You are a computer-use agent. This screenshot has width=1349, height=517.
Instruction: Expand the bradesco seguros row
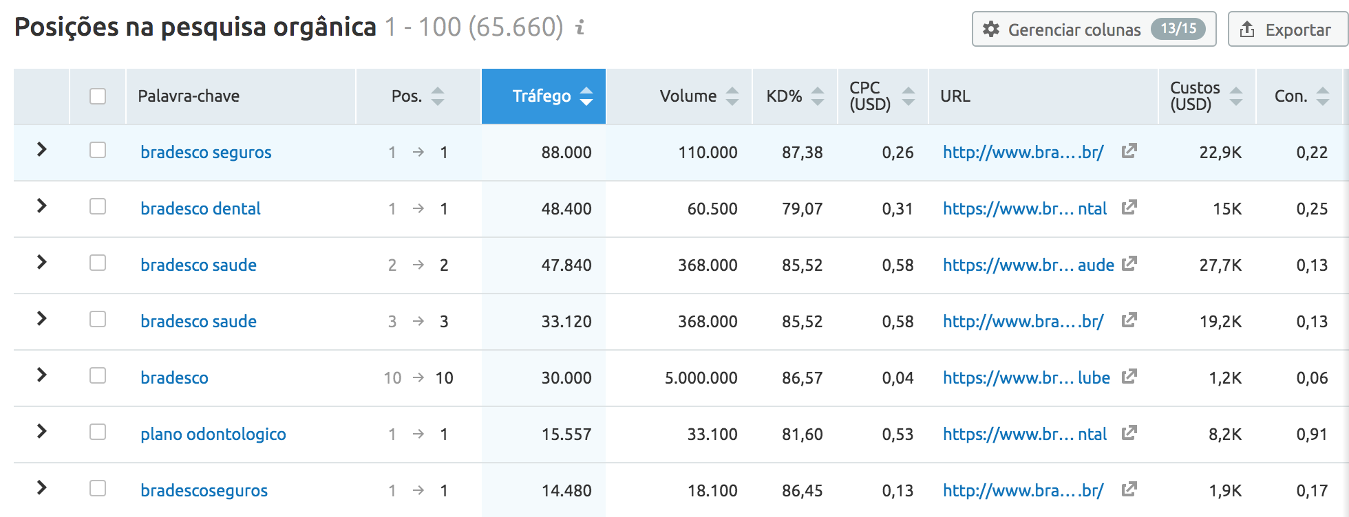42,149
